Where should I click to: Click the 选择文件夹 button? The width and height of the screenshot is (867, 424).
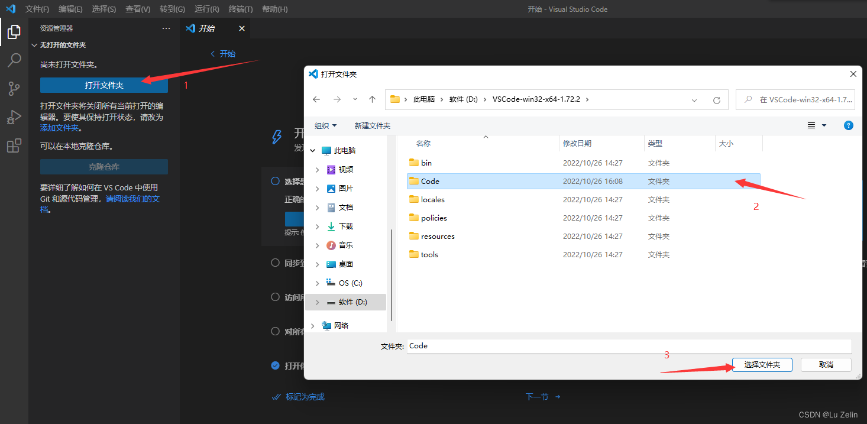point(762,365)
